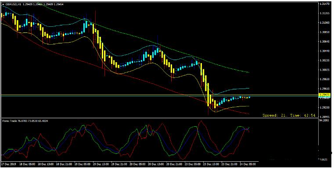Click the 18 Dec 05:00 time label
Image resolution: width=334 pixels, height=170 pixels.
click(27, 164)
